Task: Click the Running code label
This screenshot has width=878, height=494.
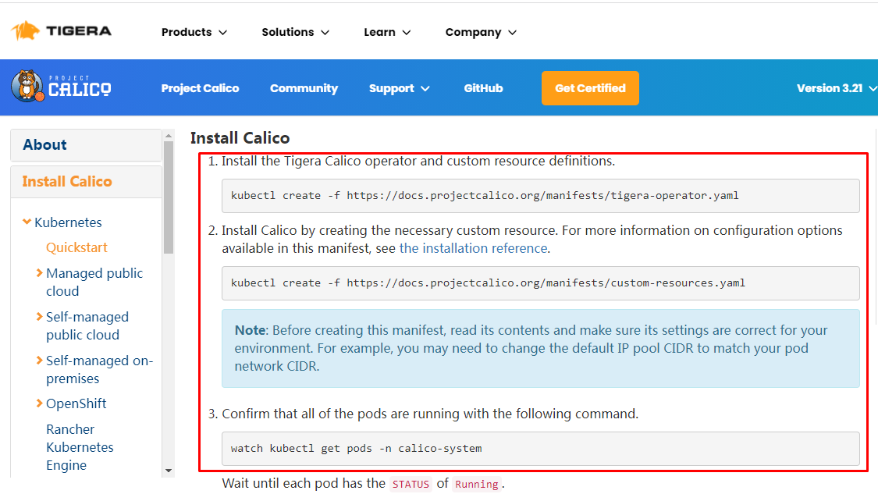Action: pyautogui.click(x=477, y=484)
